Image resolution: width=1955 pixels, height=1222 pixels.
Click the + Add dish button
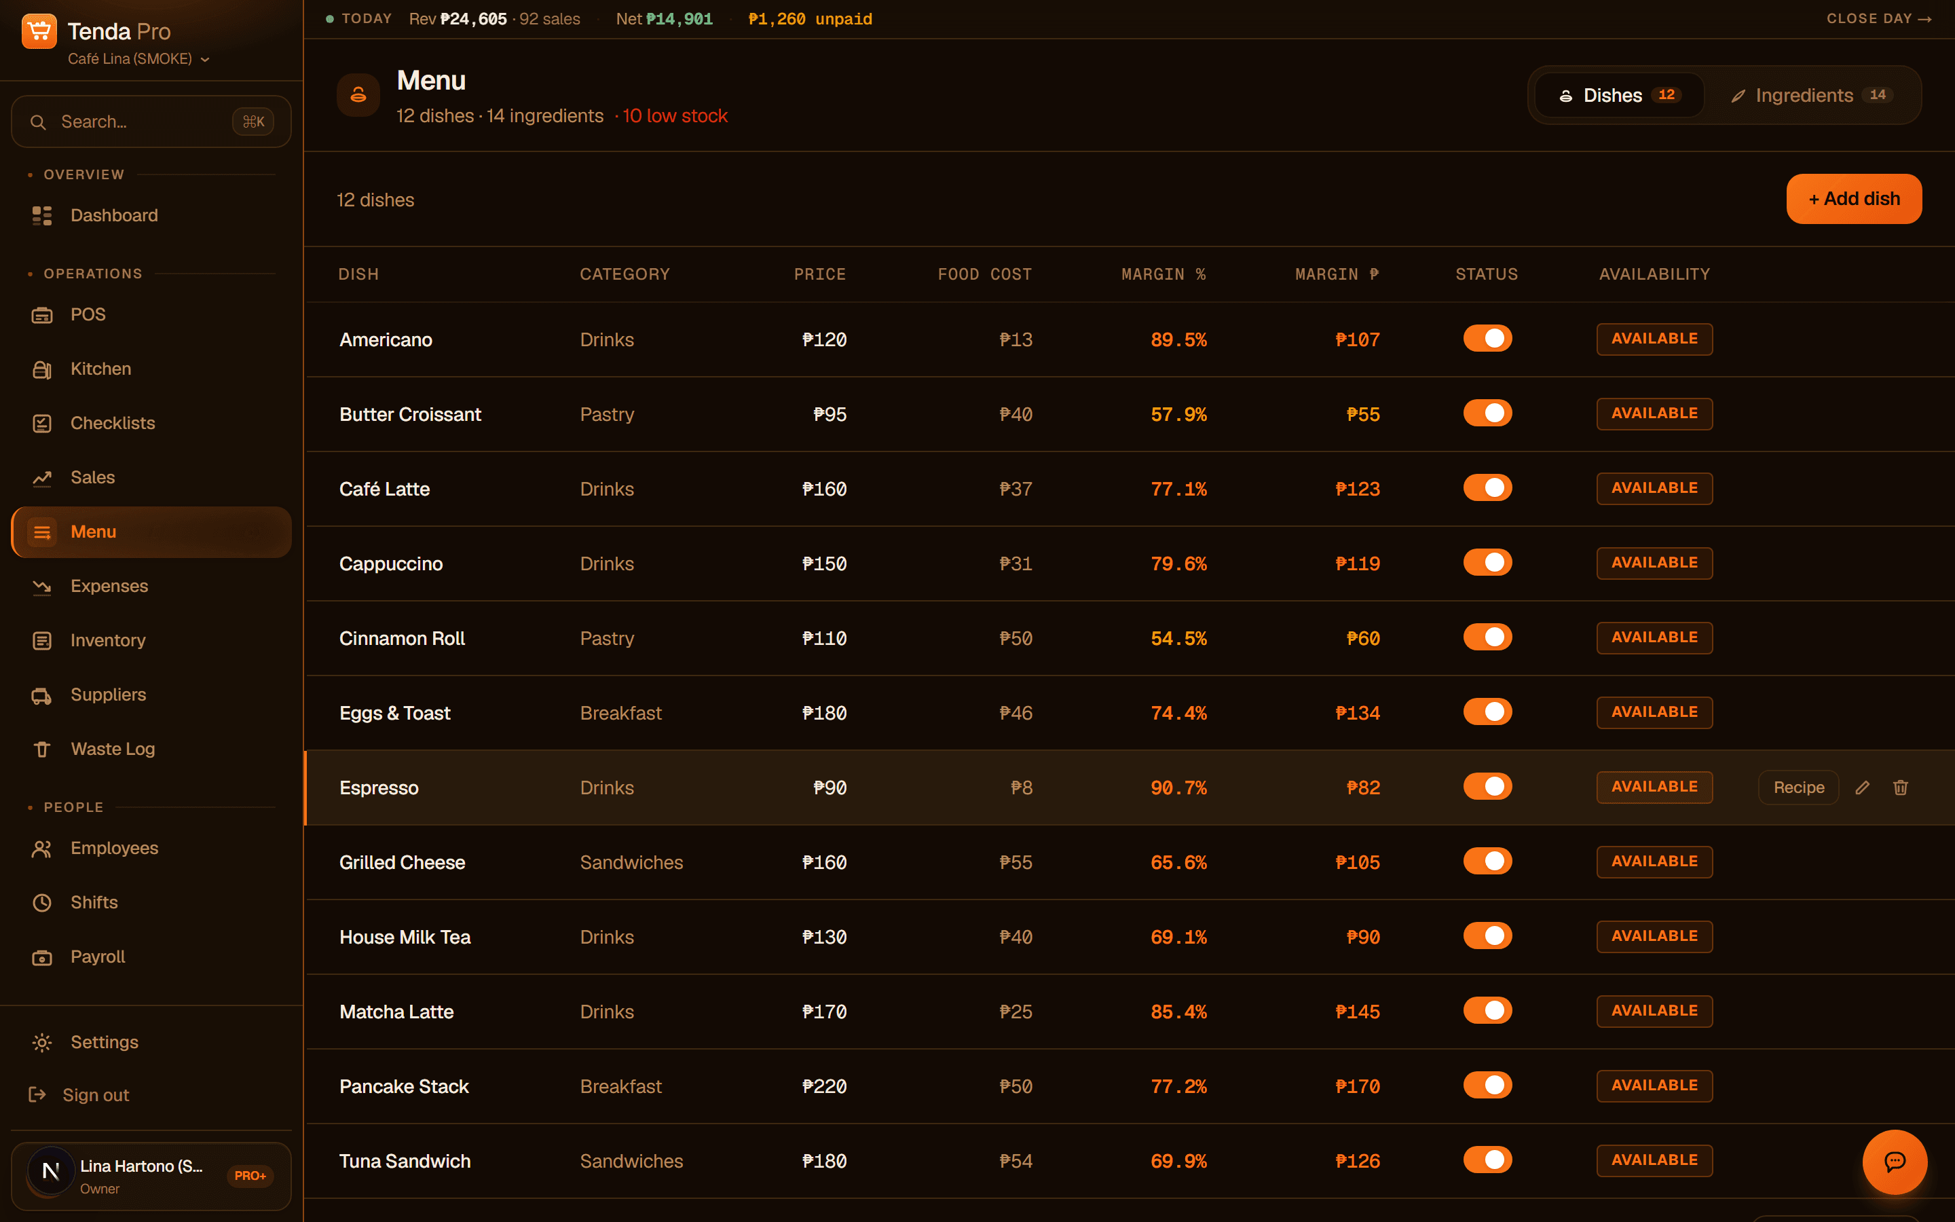1854,199
